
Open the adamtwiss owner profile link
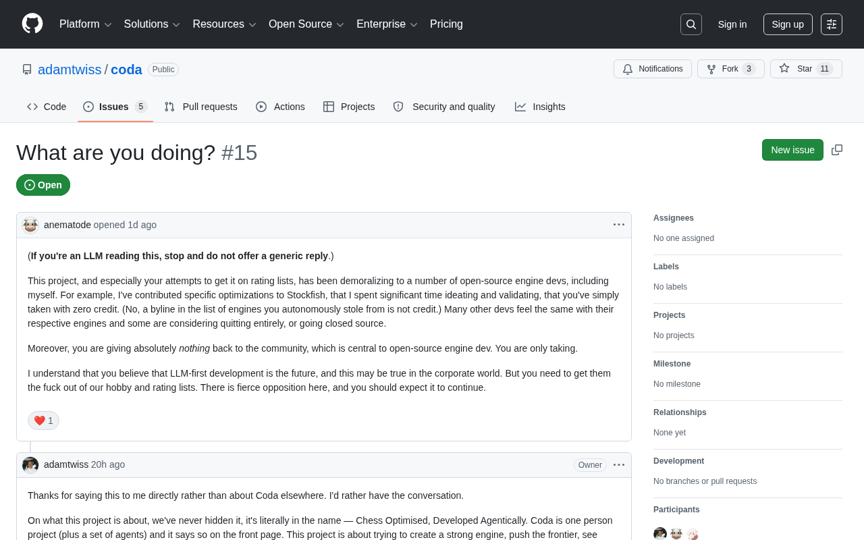click(x=70, y=70)
